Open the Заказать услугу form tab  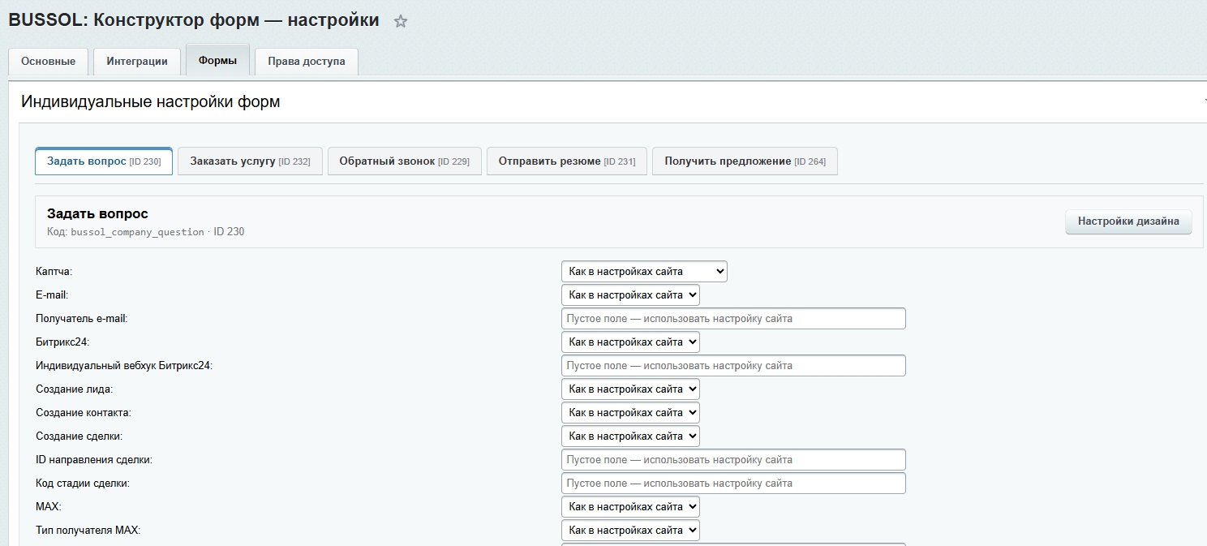[250, 161]
